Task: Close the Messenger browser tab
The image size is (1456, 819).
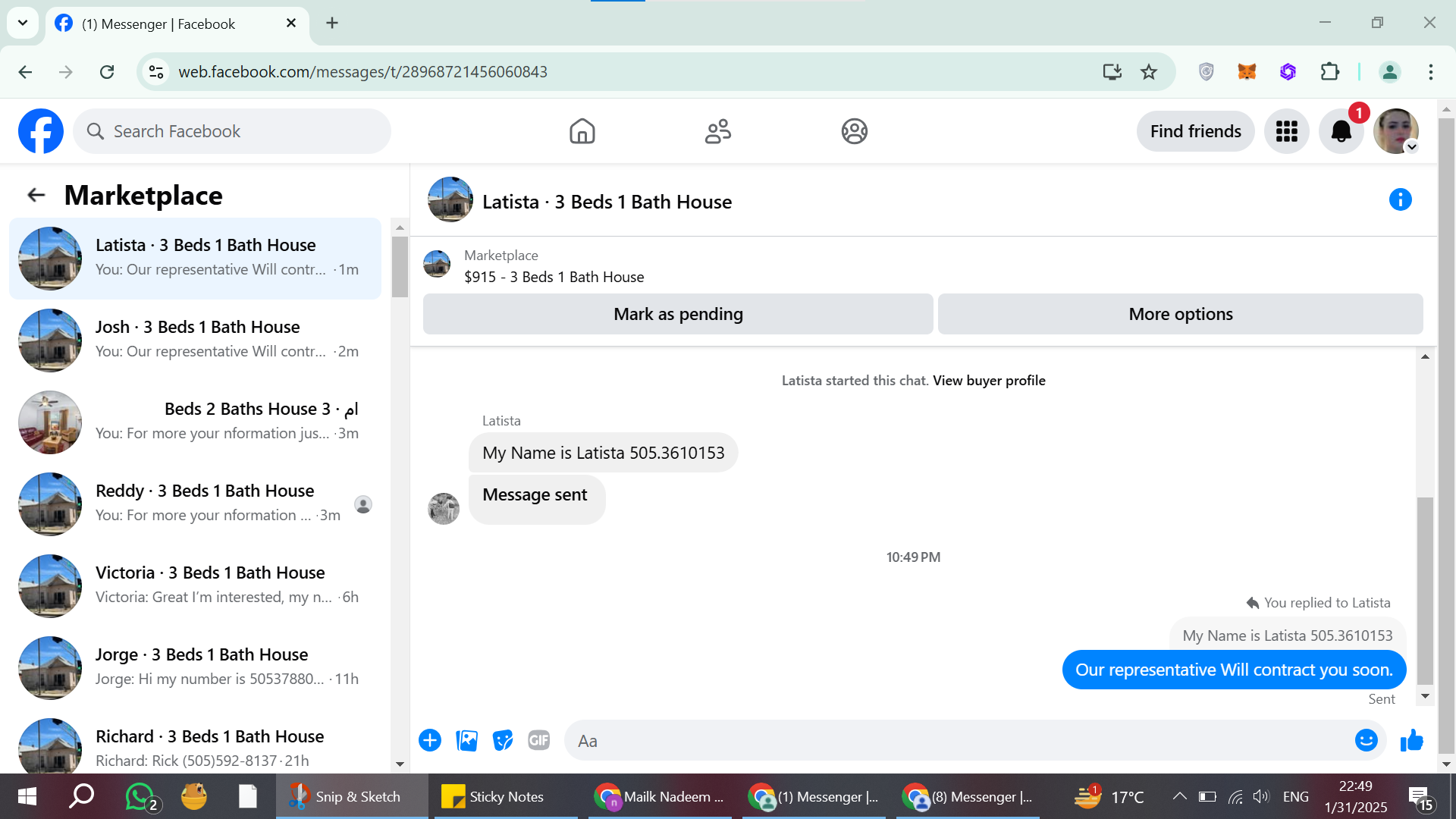Action: 291,24
